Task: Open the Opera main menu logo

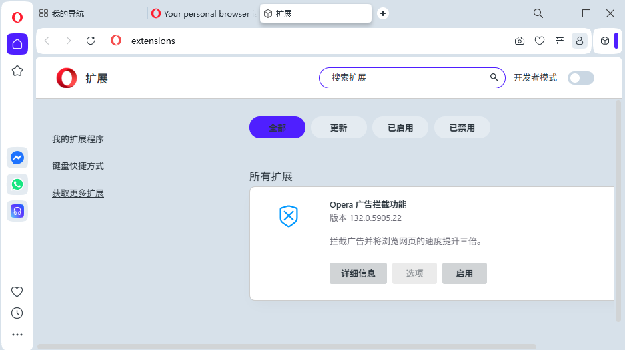Action: (17, 17)
